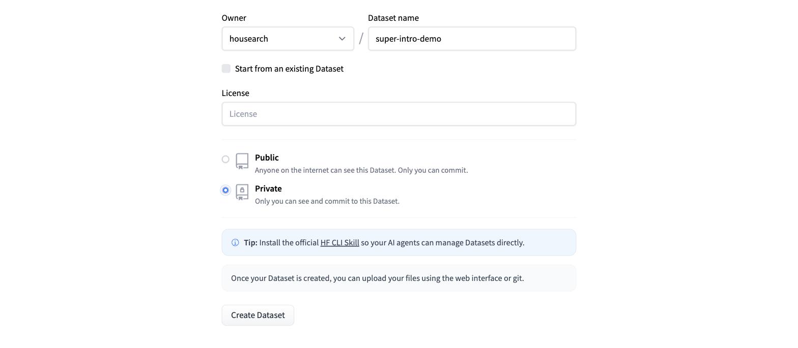Click the Private locked repository icon

242,192
